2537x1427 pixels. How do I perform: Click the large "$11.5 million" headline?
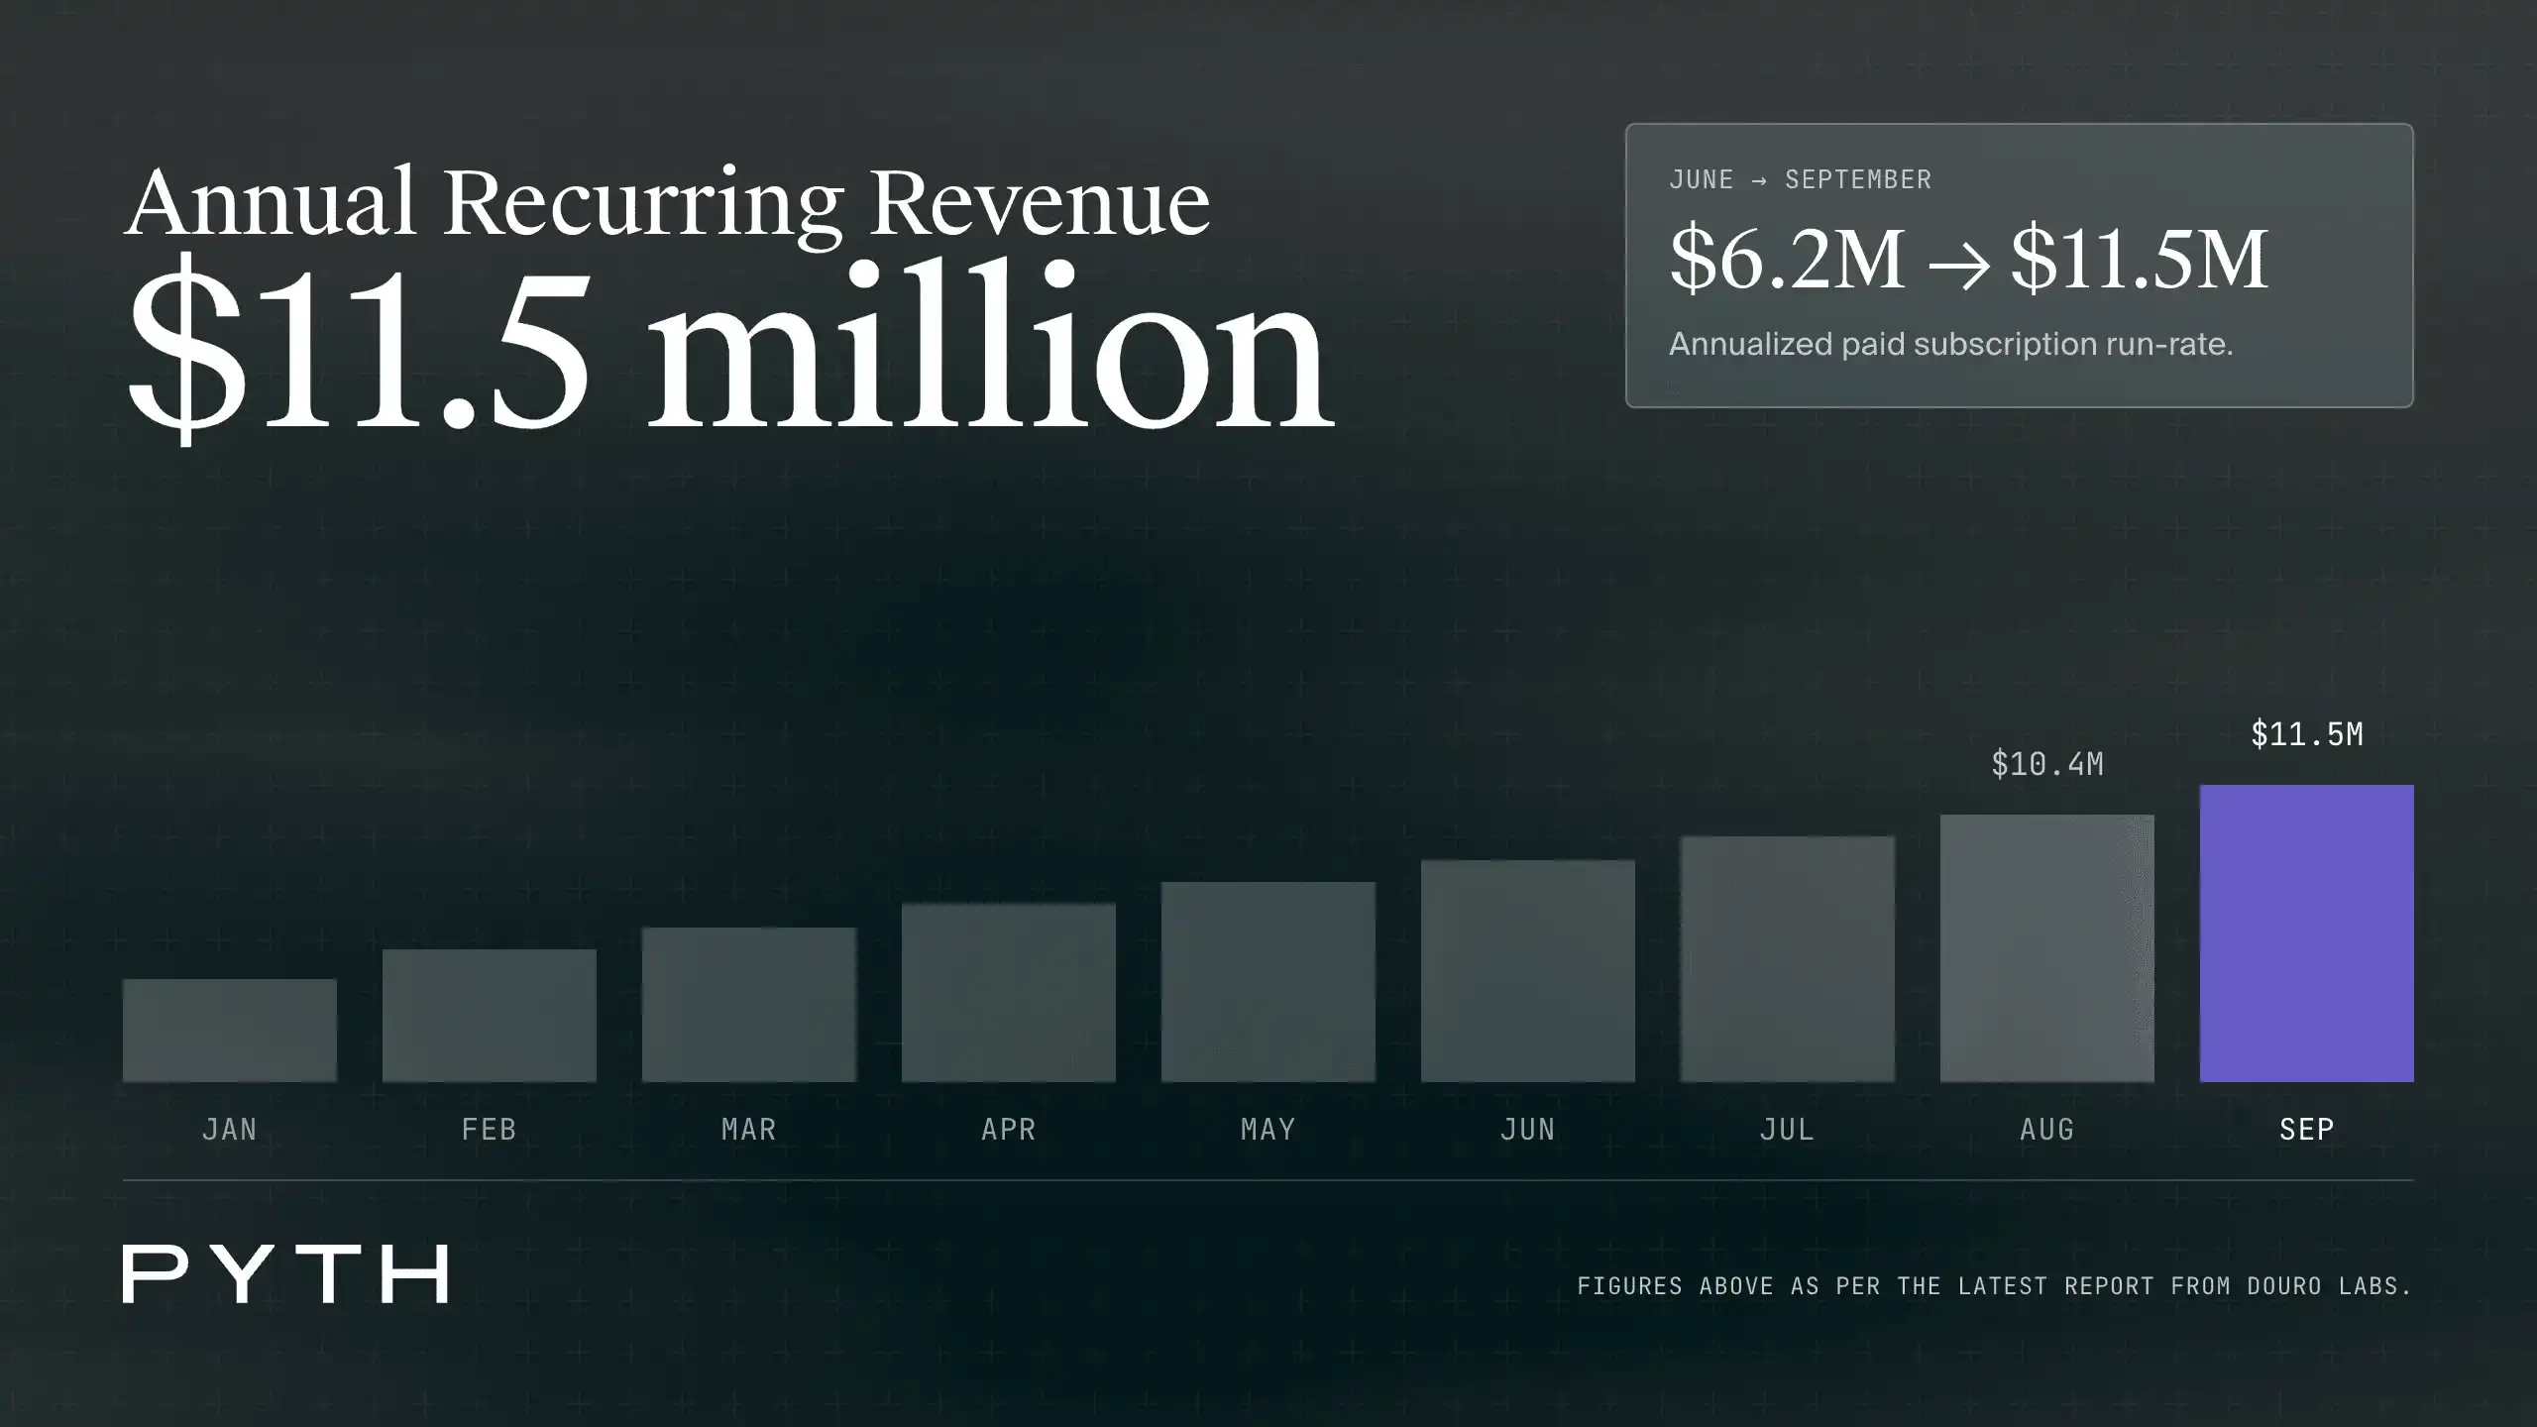click(x=730, y=352)
